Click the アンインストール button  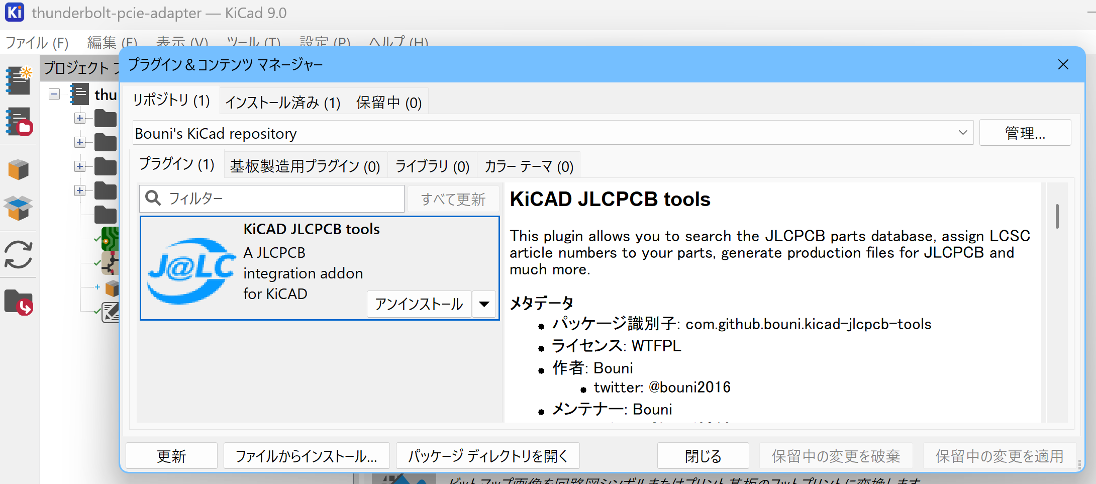point(419,304)
